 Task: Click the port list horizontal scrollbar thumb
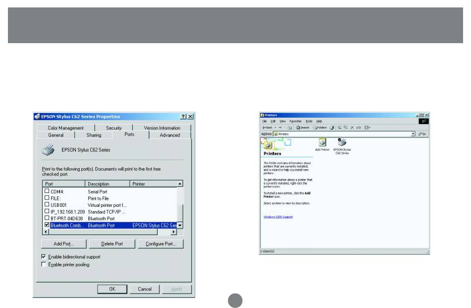103,232
